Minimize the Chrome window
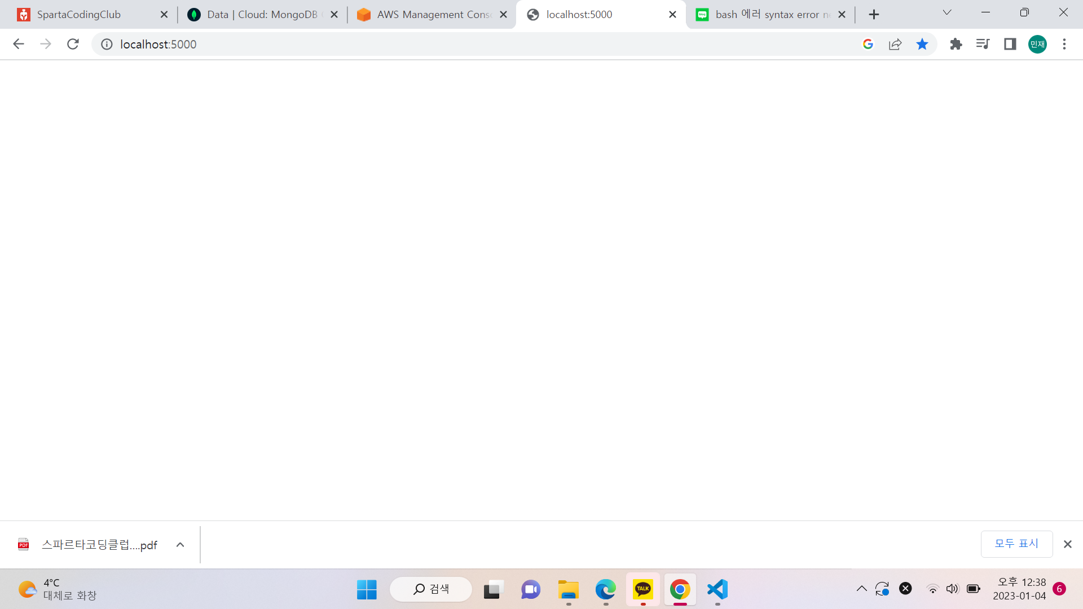The width and height of the screenshot is (1083, 609). 986,12
